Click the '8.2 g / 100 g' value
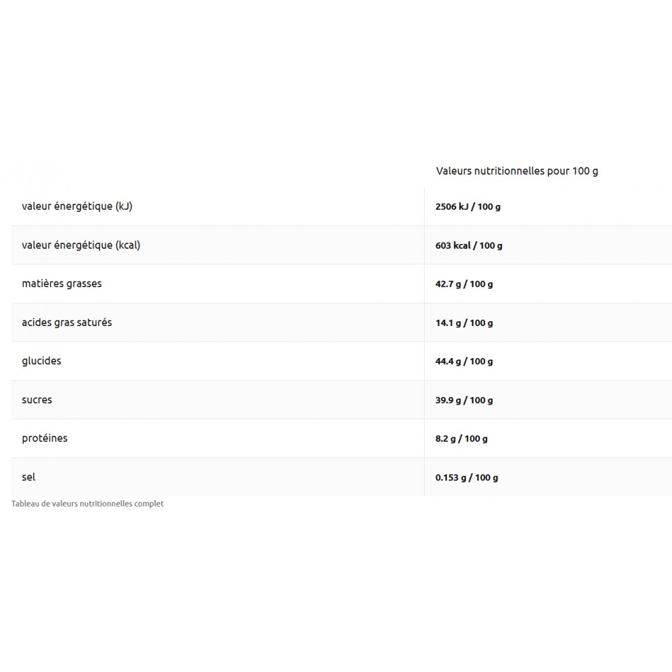The height and width of the screenshot is (672, 672). [461, 439]
